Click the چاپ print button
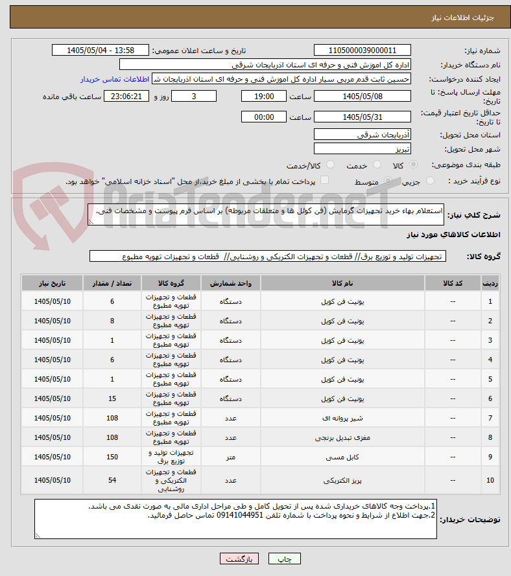This screenshot has height=576, width=511. [285, 559]
